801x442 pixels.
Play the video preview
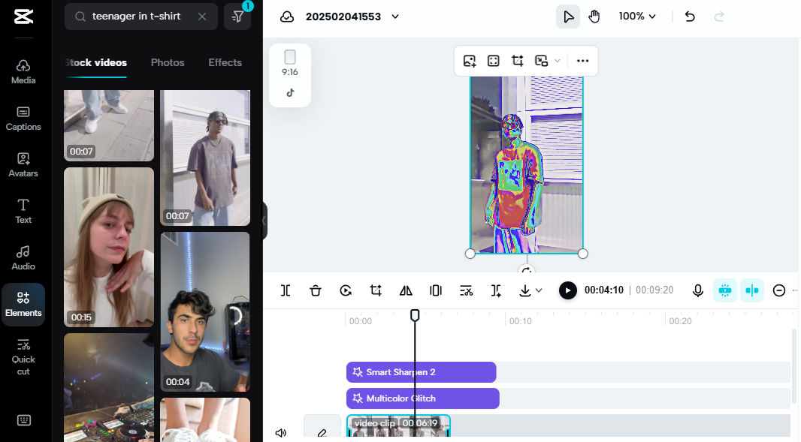tap(567, 290)
